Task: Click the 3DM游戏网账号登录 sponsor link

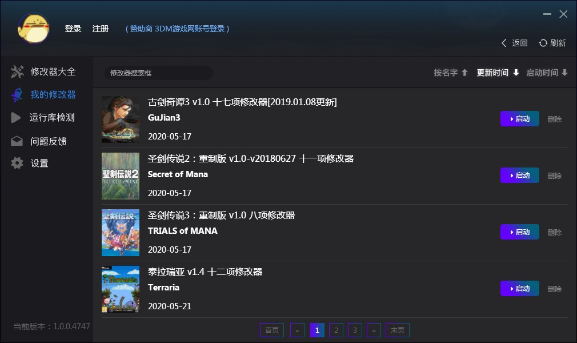Action: coord(177,29)
